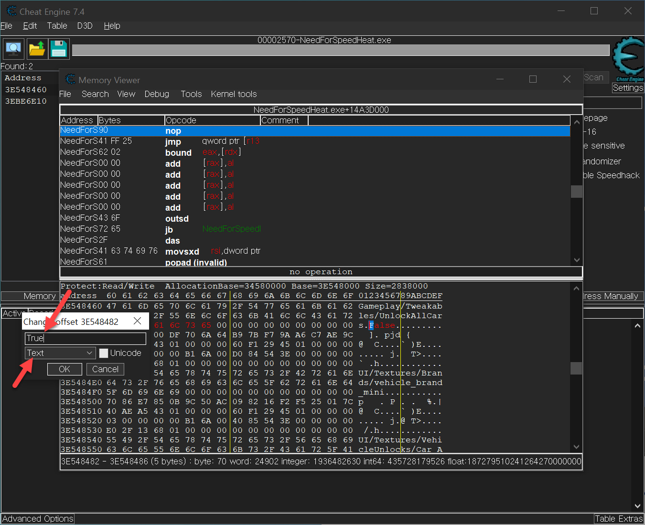The image size is (645, 525).
Task: Confirm the dialog with OK
Action: pos(64,369)
